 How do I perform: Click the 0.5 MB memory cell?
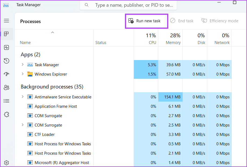(170, 144)
